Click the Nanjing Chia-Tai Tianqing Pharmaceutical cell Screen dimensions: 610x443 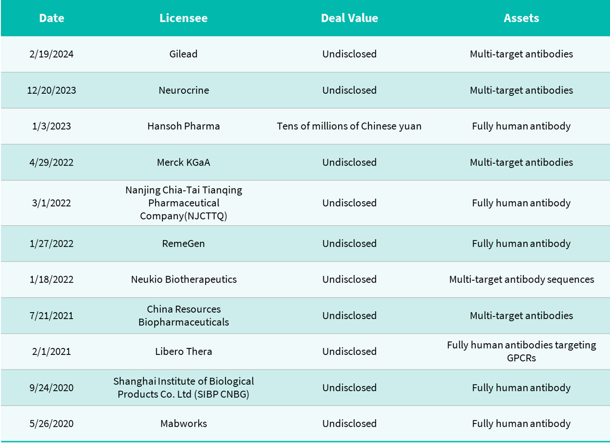pos(184,203)
